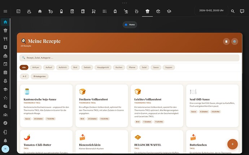Open the package check tab
249x155 pixels.
tap(158, 11)
